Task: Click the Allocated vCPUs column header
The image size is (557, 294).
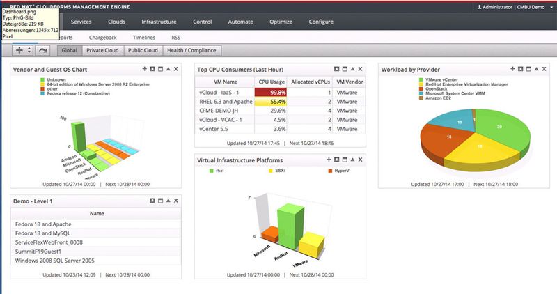Action: (311, 82)
